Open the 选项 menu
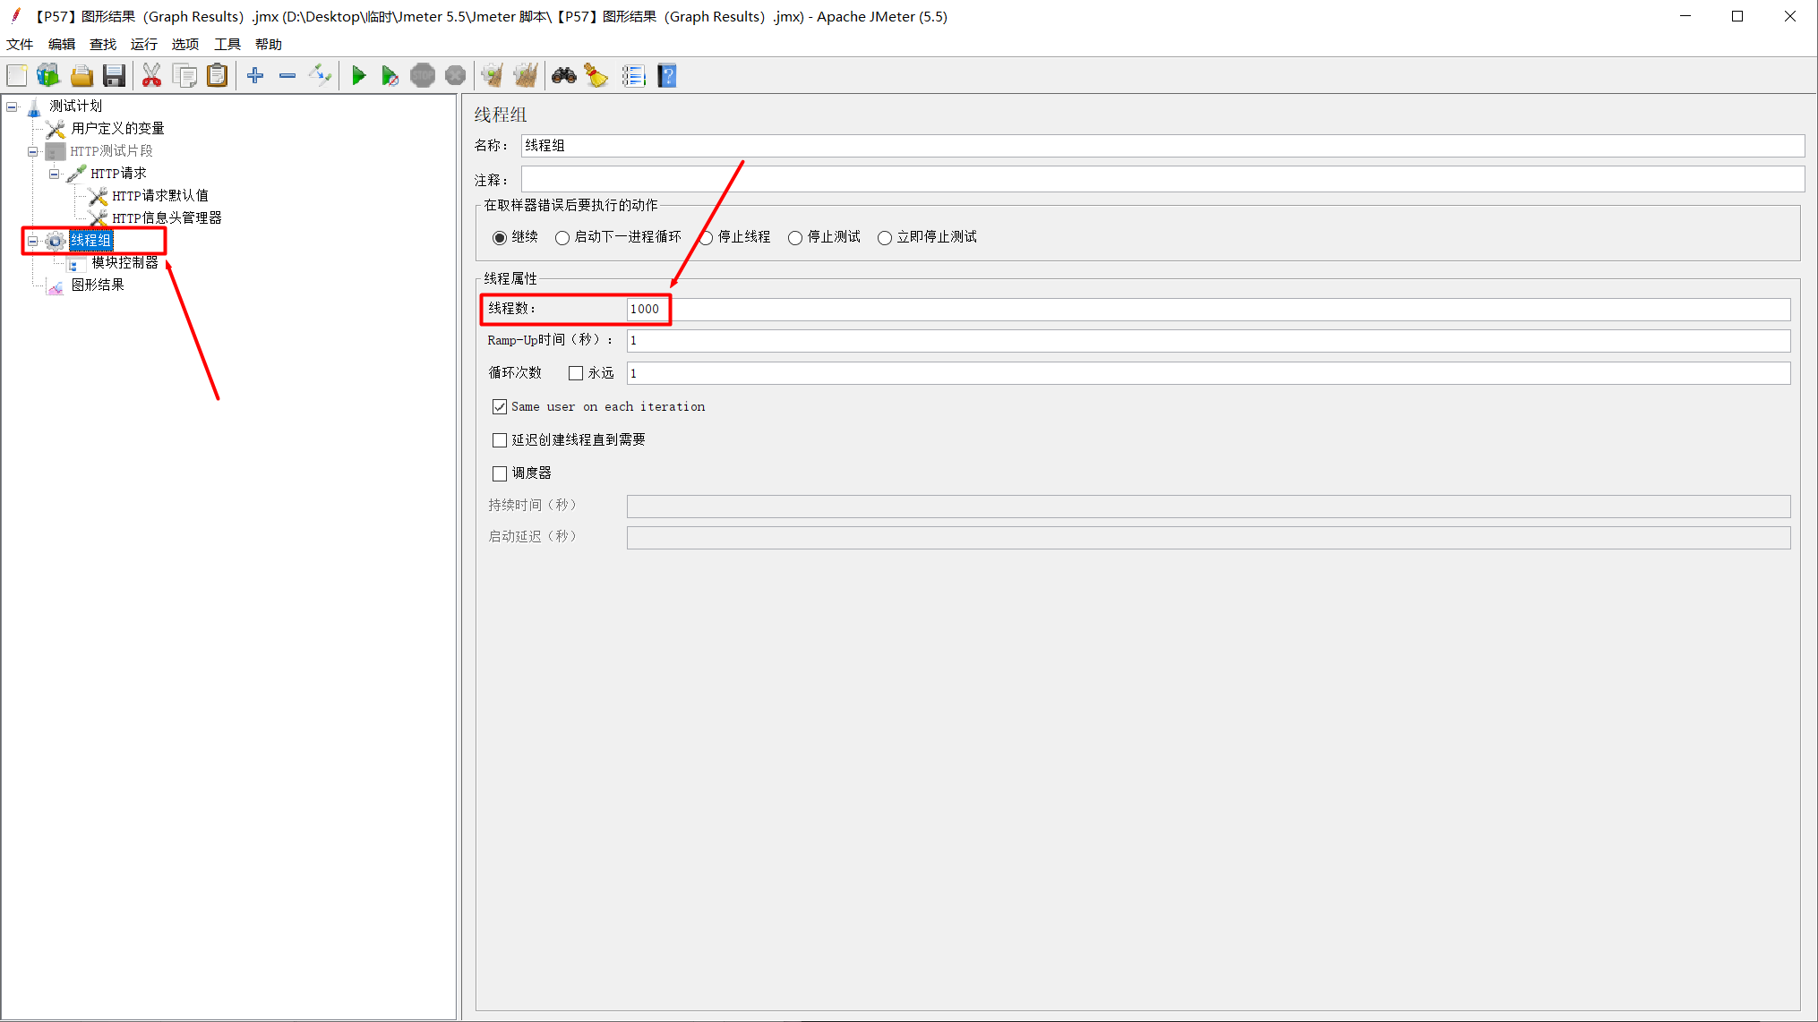This screenshot has width=1818, height=1022. pyautogui.click(x=184, y=44)
